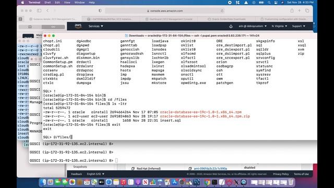Reload the AWS console page

(222, 11)
